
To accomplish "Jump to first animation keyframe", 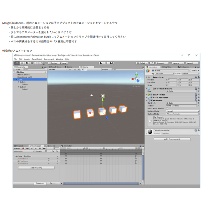I will [x=27, y=148].
